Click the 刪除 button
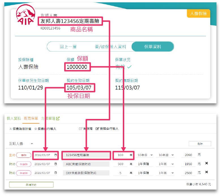Image resolution: width=221 pixels, height=196 pixels. click(x=200, y=144)
